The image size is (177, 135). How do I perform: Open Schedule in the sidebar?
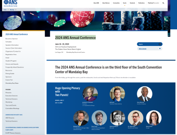click(x=8, y=42)
